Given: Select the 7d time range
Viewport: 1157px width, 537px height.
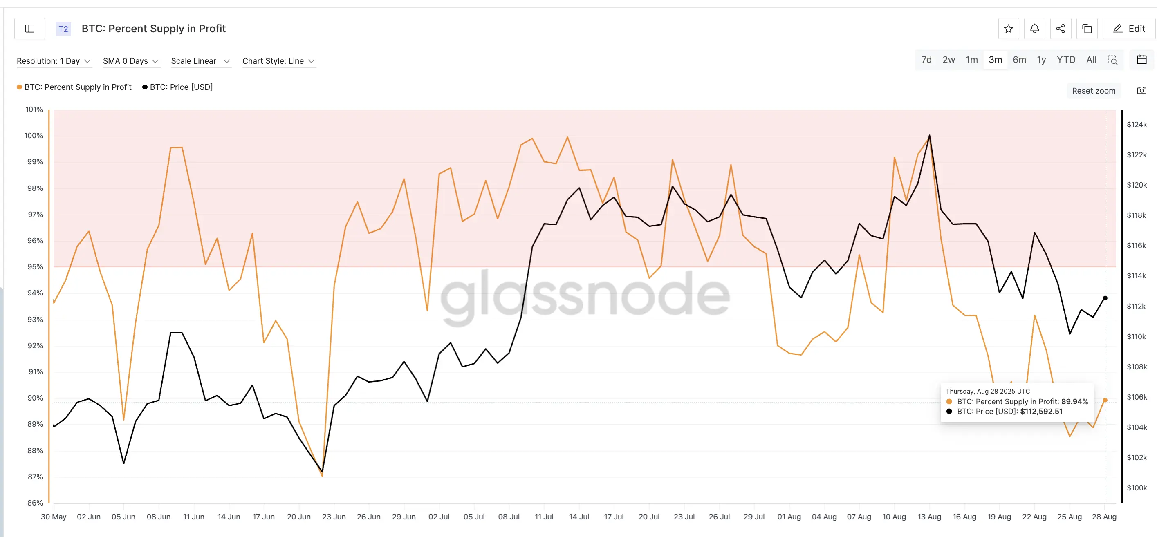Looking at the screenshot, I should coord(926,60).
